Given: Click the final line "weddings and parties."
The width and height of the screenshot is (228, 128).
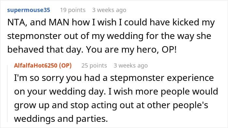Looking at the screenshot, I should pos(61,119).
